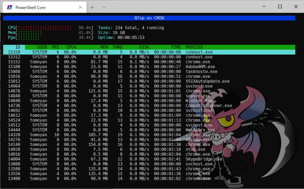The image size is (304, 189).
Task: Click process ID 14964
Action: [x=14, y=86]
